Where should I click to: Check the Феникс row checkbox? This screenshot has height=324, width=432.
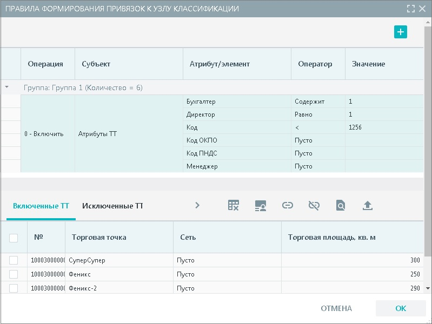pos(14,274)
